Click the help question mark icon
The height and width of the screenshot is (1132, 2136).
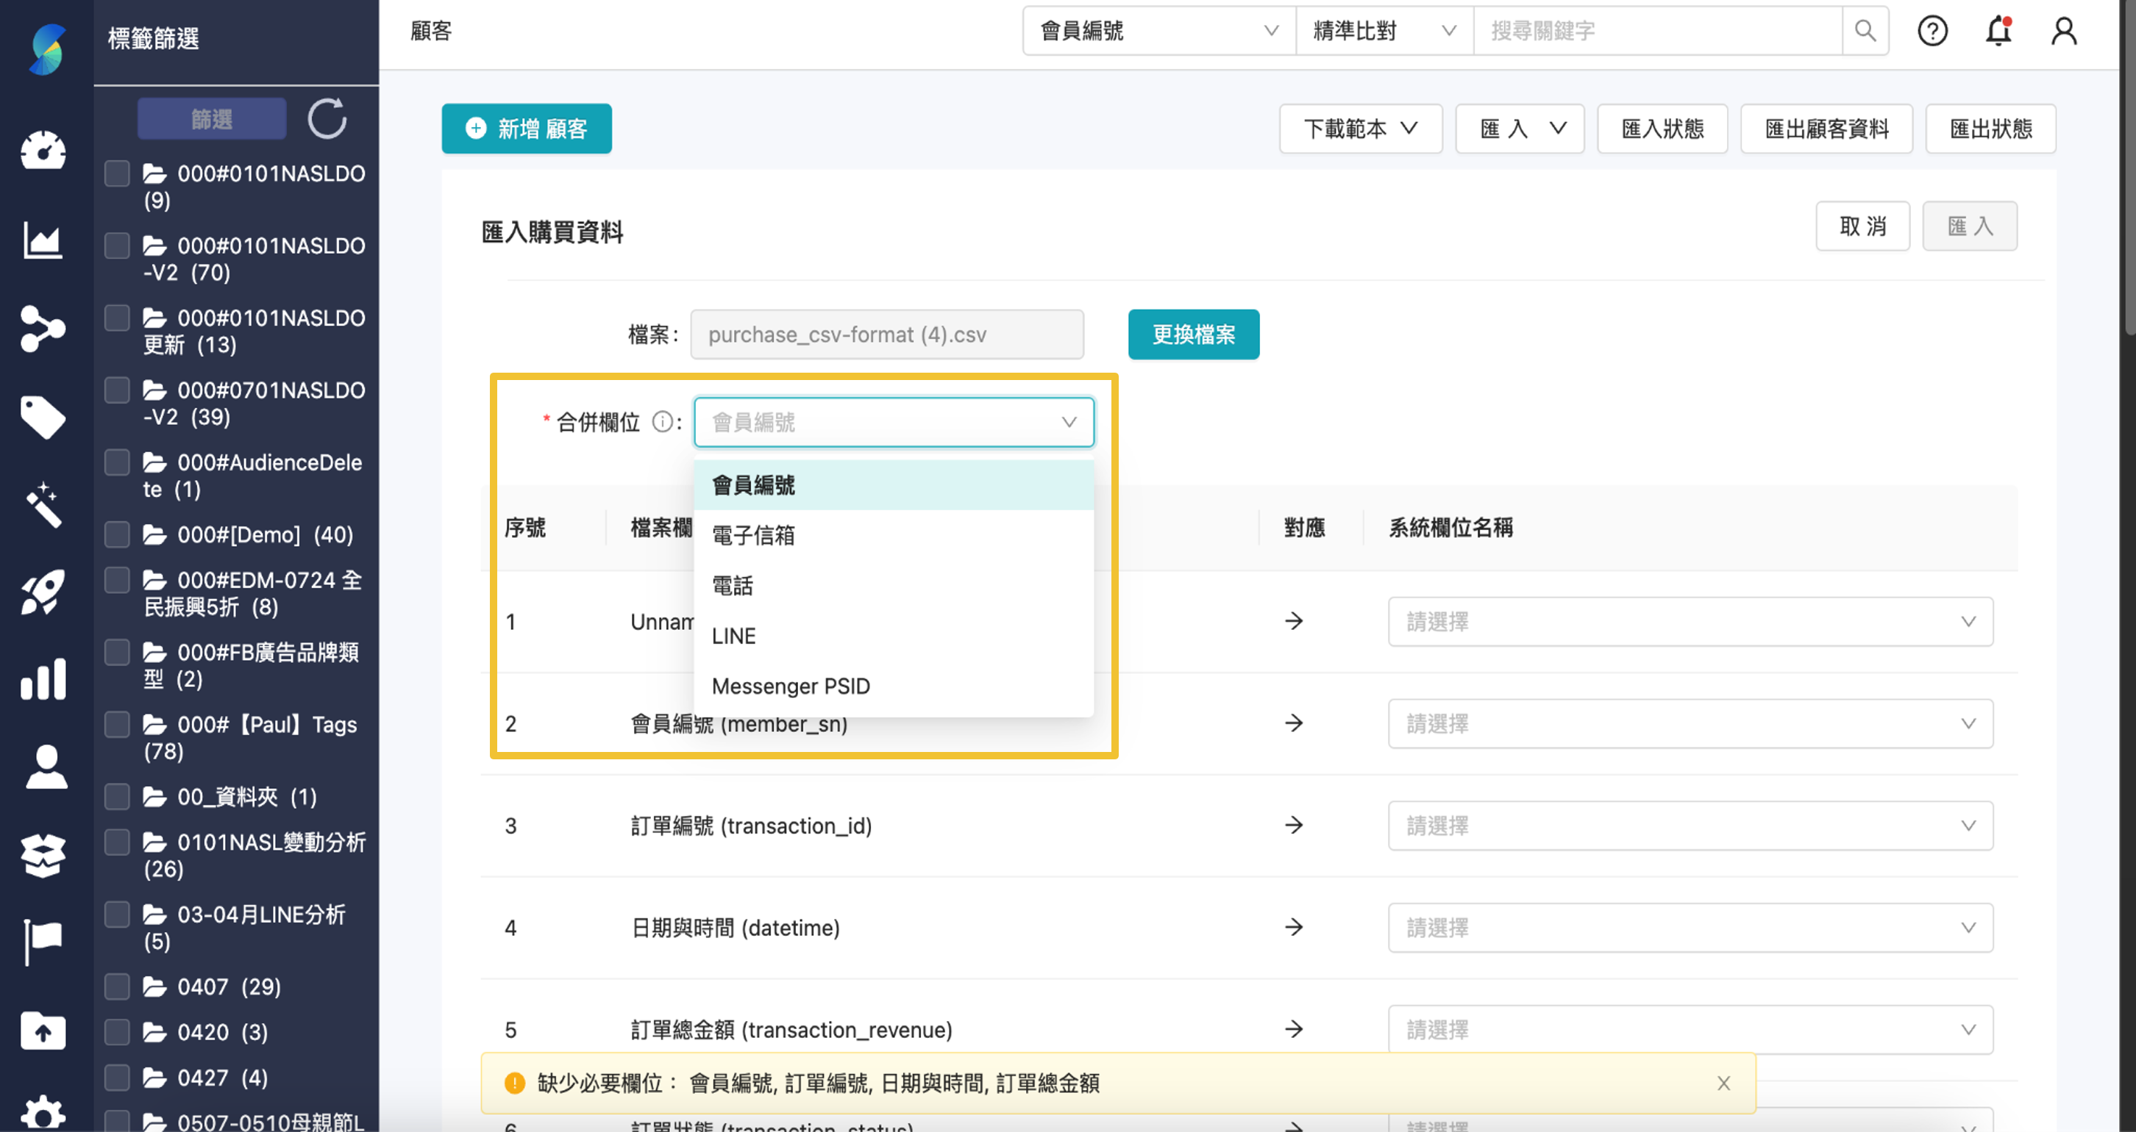(1933, 31)
